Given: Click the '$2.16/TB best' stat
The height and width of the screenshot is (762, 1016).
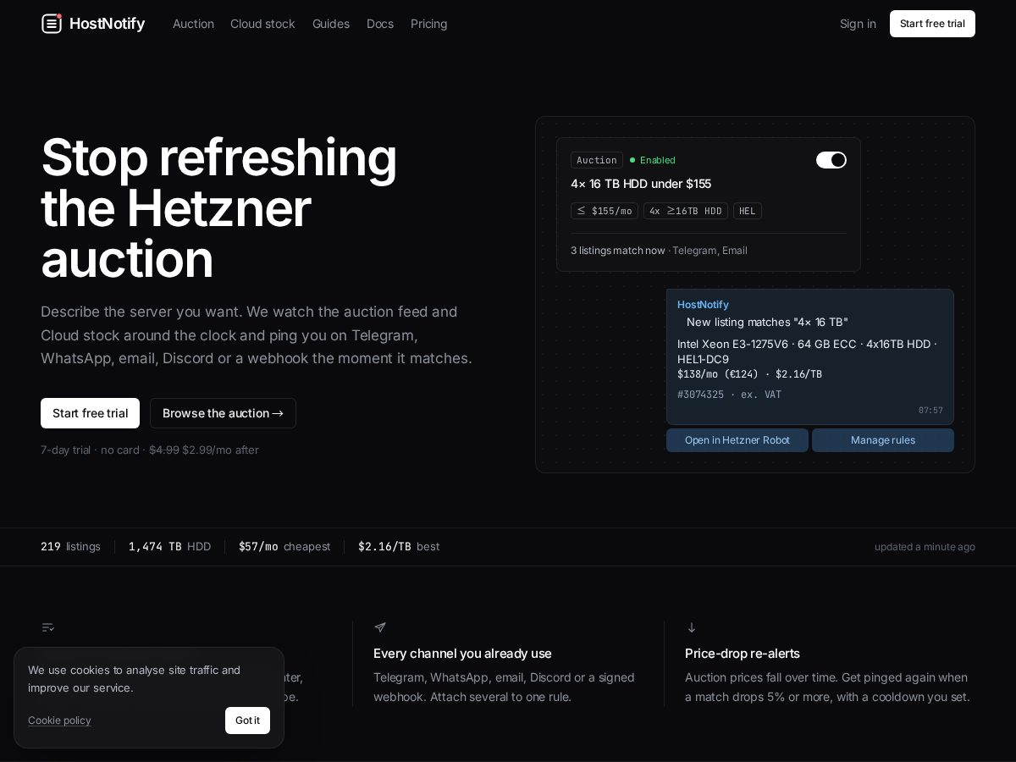Looking at the screenshot, I should coord(399,547).
